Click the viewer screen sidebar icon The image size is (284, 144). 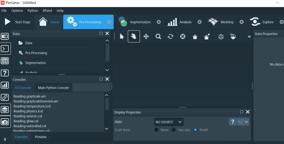click(5, 36)
